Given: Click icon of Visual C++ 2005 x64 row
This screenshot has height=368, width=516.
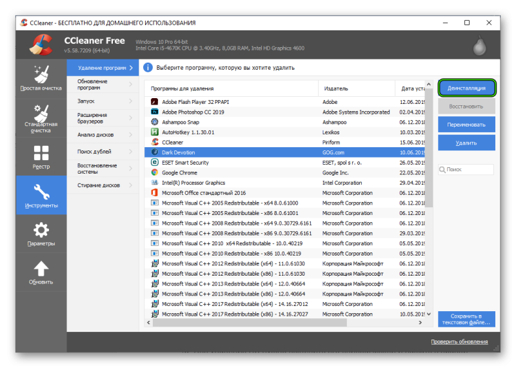Looking at the screenshot, I should 154,203.
